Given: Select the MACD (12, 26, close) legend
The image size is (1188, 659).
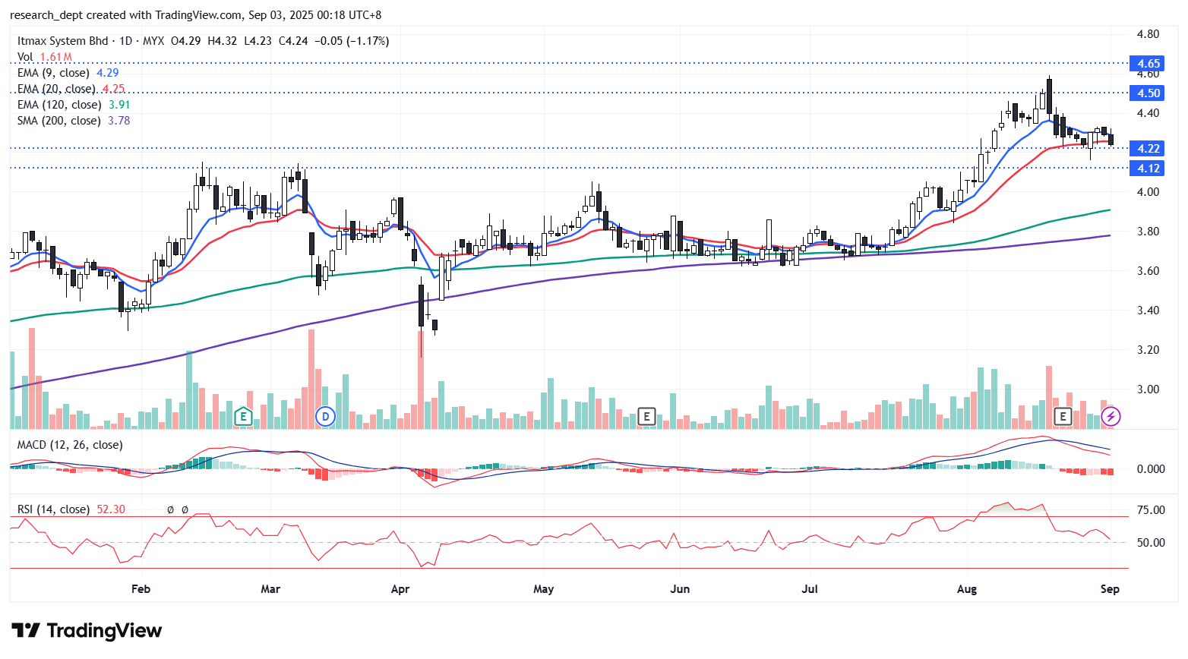Looking at the screenshot, I should click(x=70, y=445).
